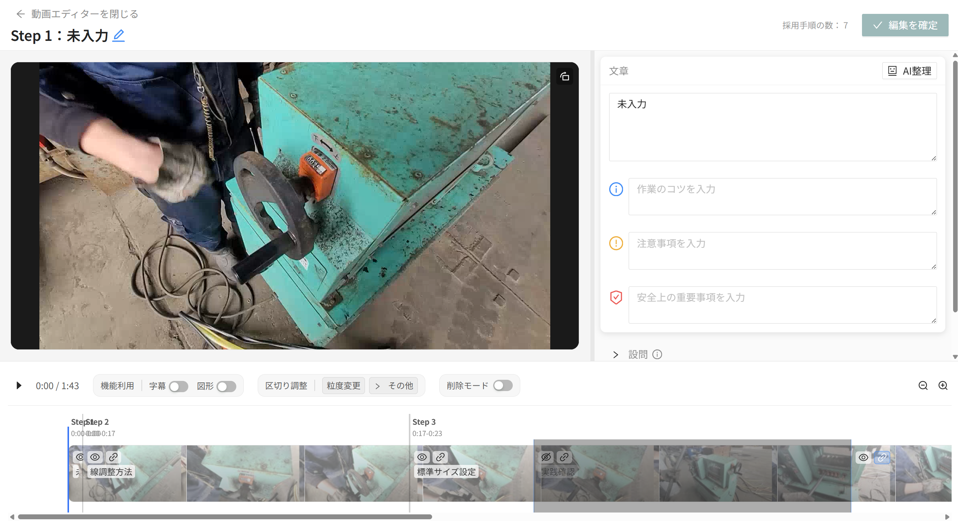Toggle the 字幕 subtitle switch
Image resolution: width=958 pixels, height=523 pixels.
click(x=178, y=386)
